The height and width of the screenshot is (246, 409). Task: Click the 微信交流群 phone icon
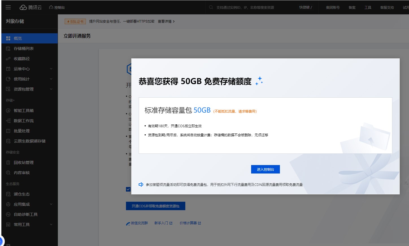pyautogui.click(x=128, y=223)
